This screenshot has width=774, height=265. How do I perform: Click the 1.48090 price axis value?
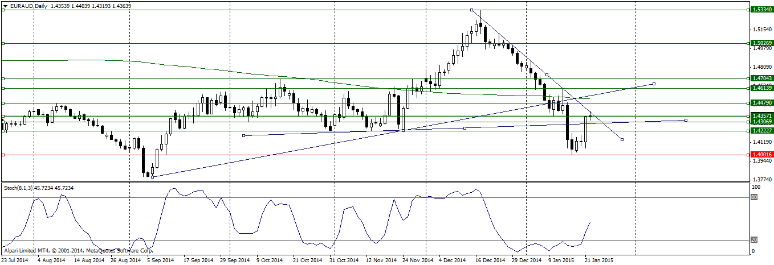click(x=763, y=67)
